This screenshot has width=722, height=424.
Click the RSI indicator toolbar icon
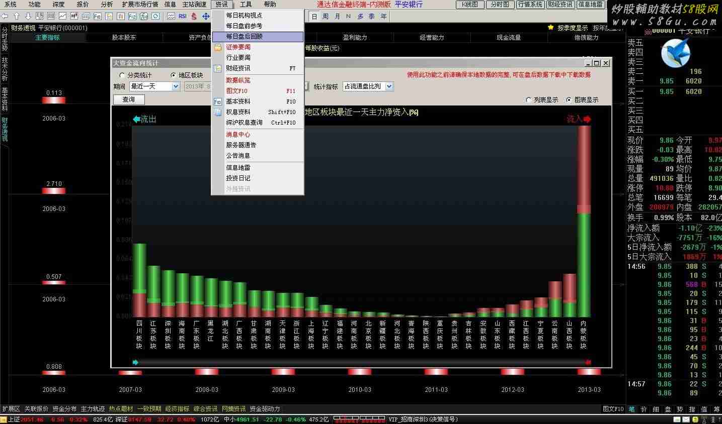182,16
